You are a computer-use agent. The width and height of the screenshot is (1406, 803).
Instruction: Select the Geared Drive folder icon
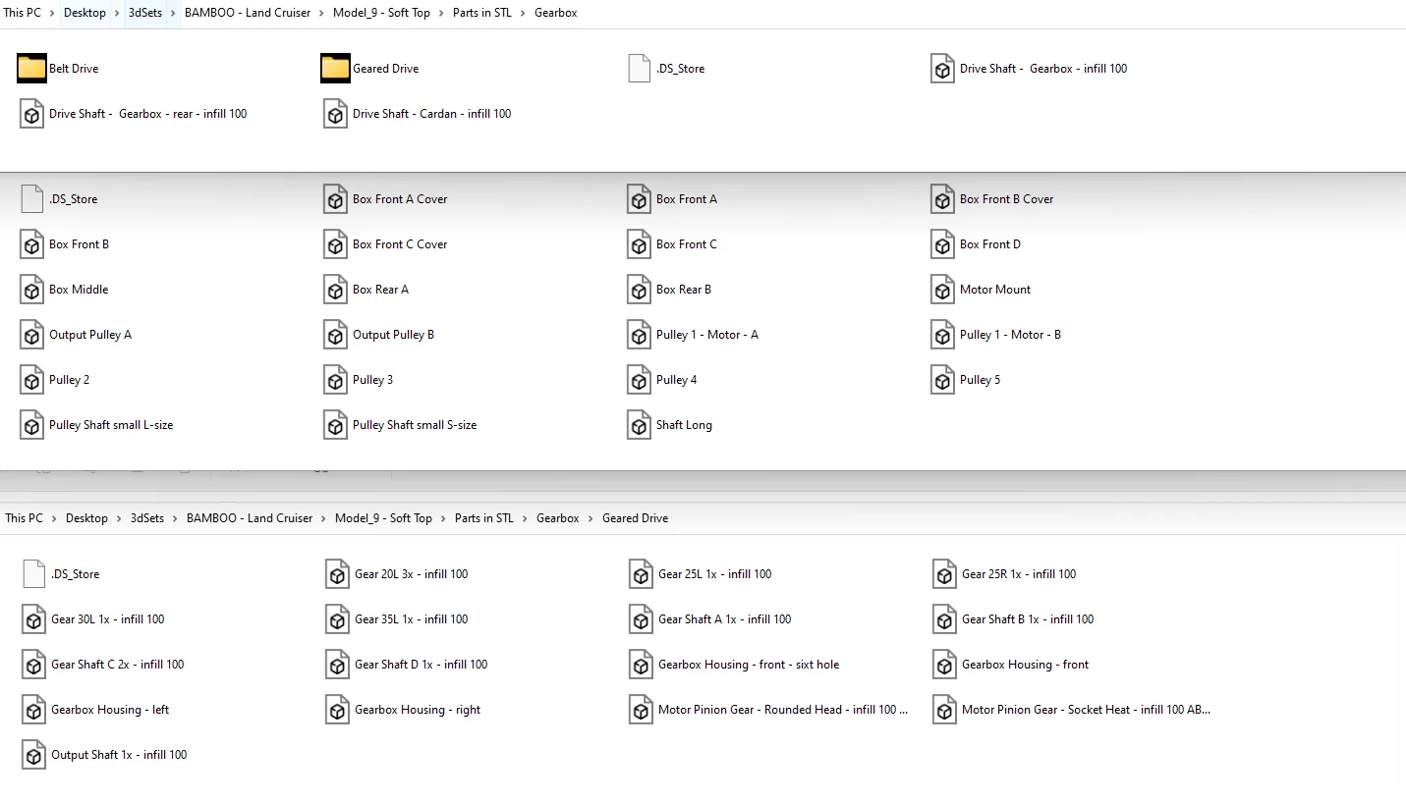click(335, 69)
